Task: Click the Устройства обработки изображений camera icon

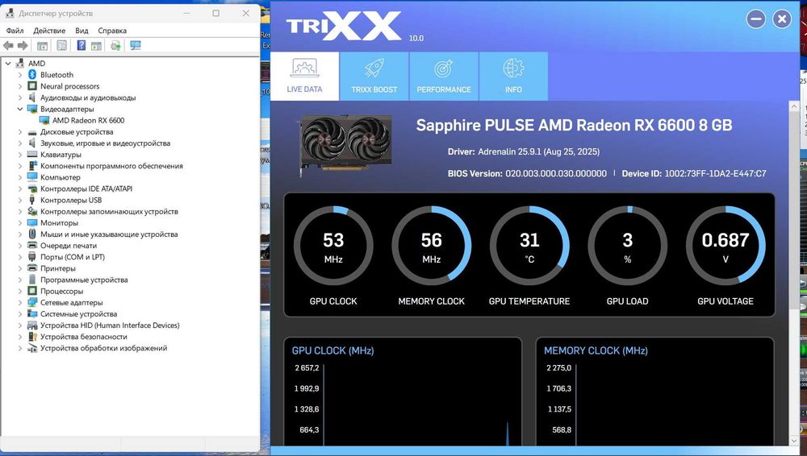Action: tap(32, 348)
